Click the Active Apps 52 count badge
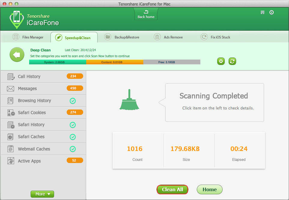 75,160
